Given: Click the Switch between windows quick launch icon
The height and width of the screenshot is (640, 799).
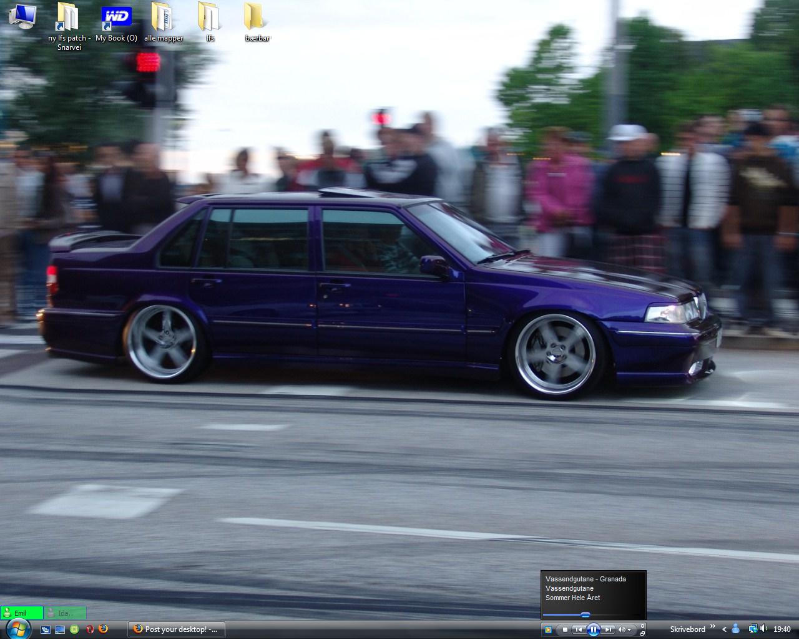Looking at the screenshot, I should click(46, 630).
